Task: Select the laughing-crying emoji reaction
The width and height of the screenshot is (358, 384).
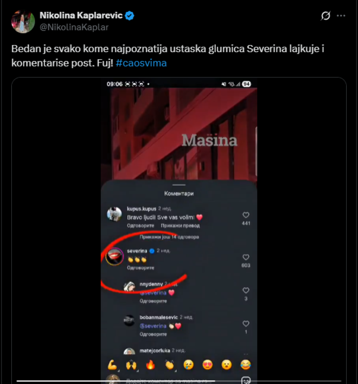Action: click(245, 365)
